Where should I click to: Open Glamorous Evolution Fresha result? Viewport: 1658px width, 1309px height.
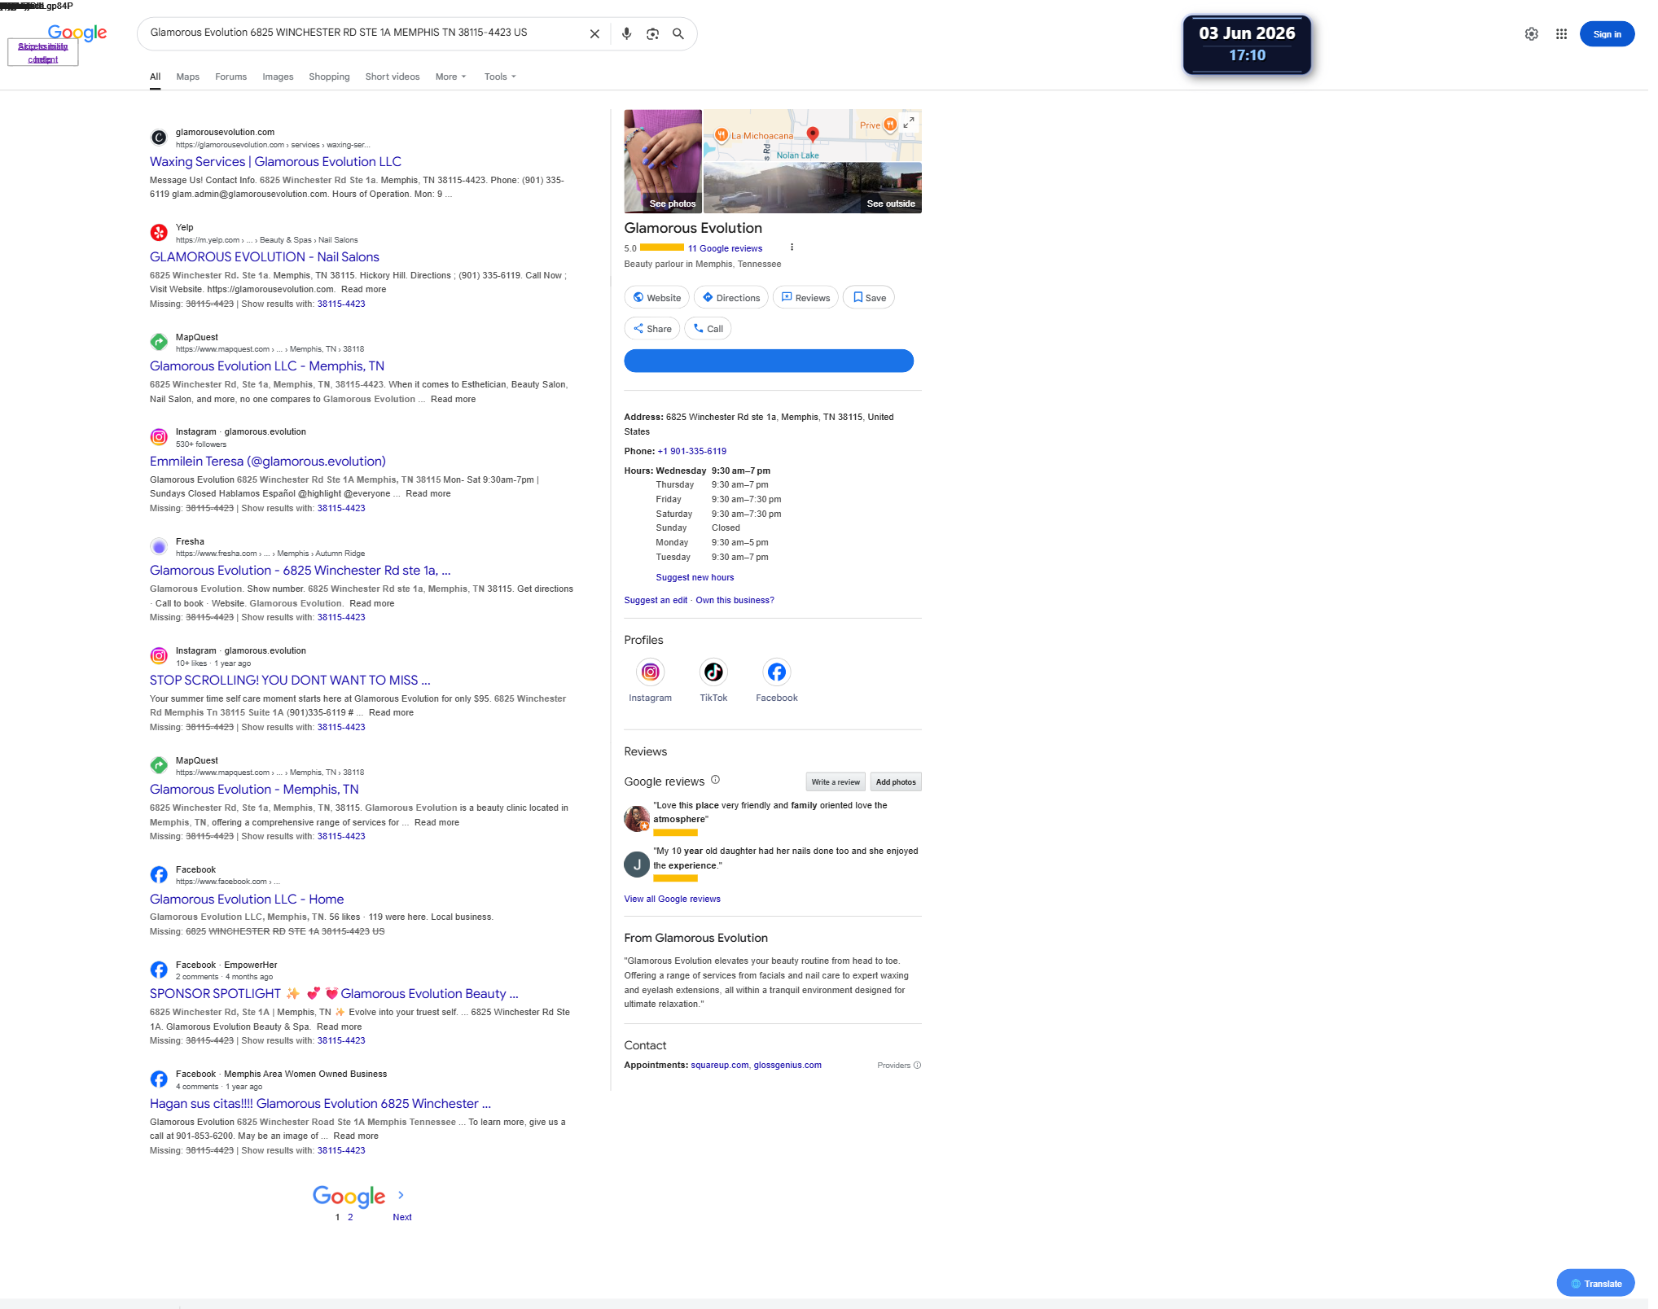coord(300,571)
